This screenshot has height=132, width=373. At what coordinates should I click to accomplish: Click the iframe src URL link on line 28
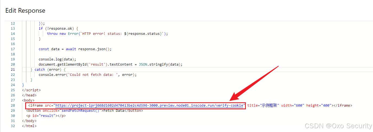(x=149, y=106)
